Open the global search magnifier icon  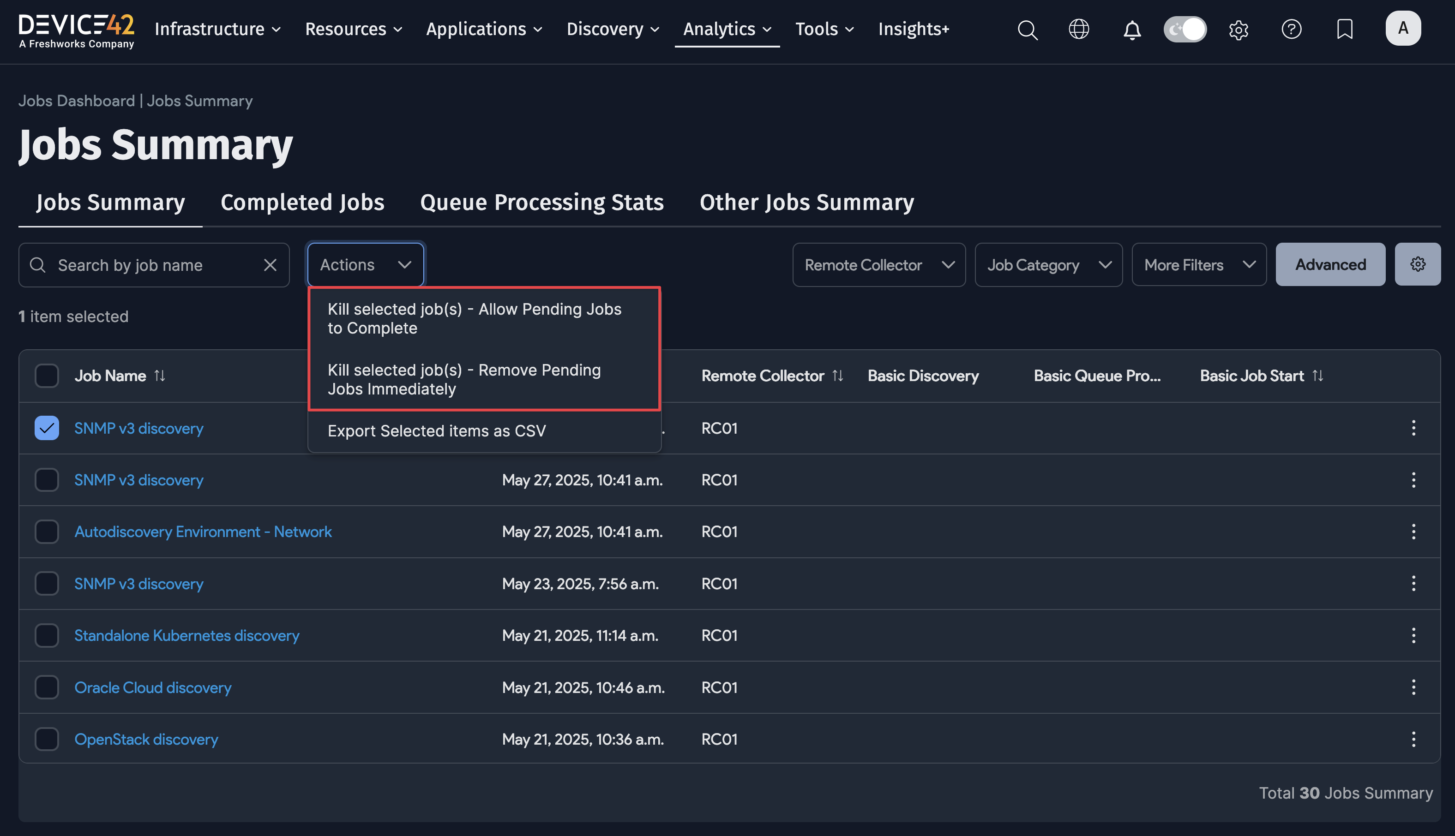1028,29
